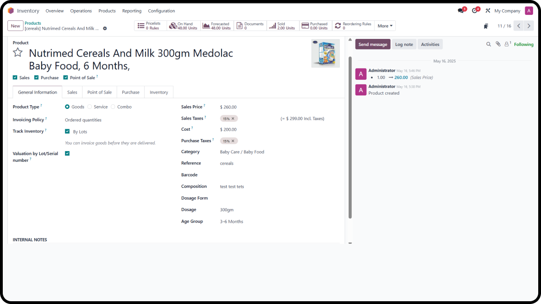Expand the favorites star on product name
This screenshot has width=541, height=304.
[17, 53]
